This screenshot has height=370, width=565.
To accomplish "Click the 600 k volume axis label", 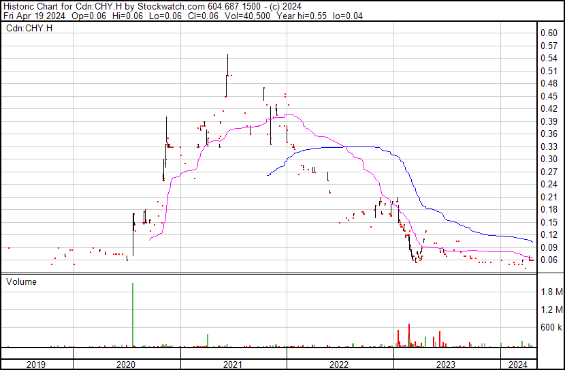I will [551, 327].
